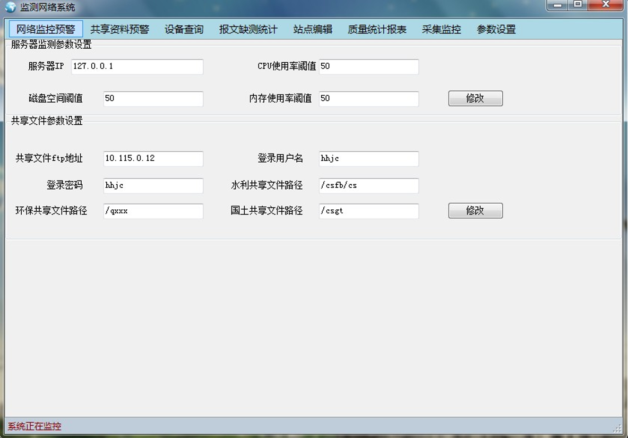This screenshot has width=628, height=438.
Task: Open the 站点编辑 tab
Action: (312, 29)
